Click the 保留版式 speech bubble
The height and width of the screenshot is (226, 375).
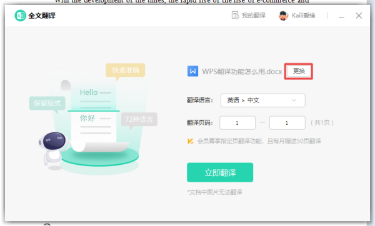point(47,103)
